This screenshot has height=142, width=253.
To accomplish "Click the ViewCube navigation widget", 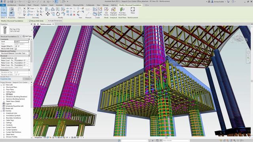I will (240, 38).
